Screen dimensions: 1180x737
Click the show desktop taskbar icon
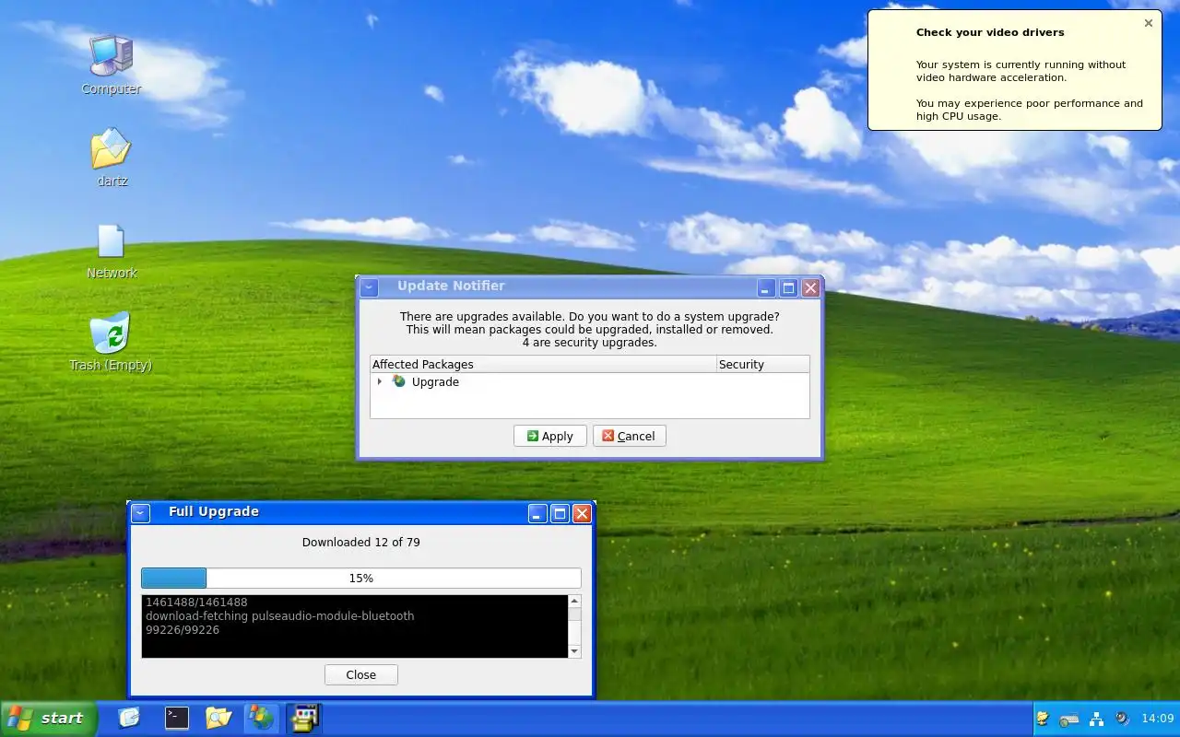click(129, 718)
